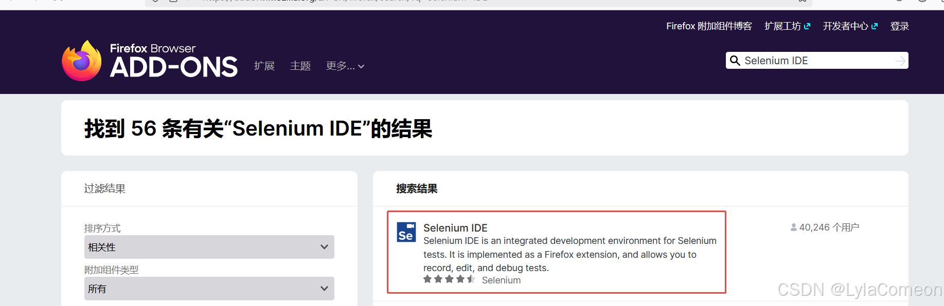Open the 排序方式 dropdown showing 相关性
944x306 pixels.
209,247
